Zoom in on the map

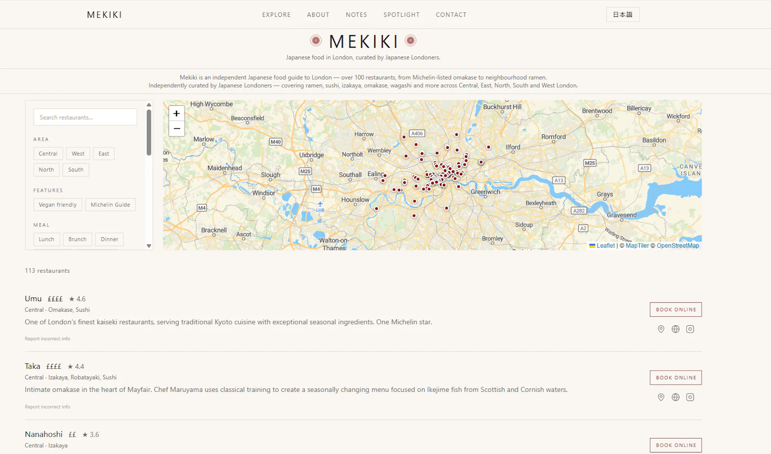[x=177, y=114]
